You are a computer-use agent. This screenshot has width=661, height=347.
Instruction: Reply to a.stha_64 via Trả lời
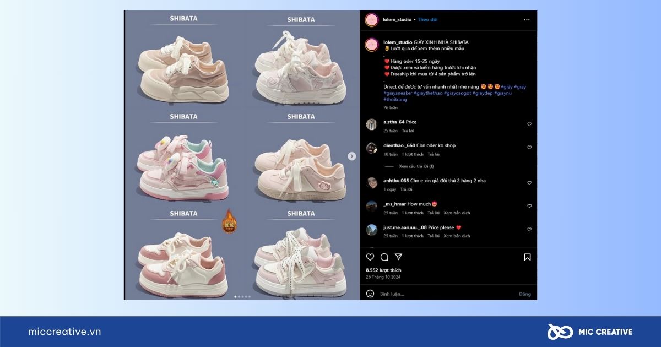point(408,131)
